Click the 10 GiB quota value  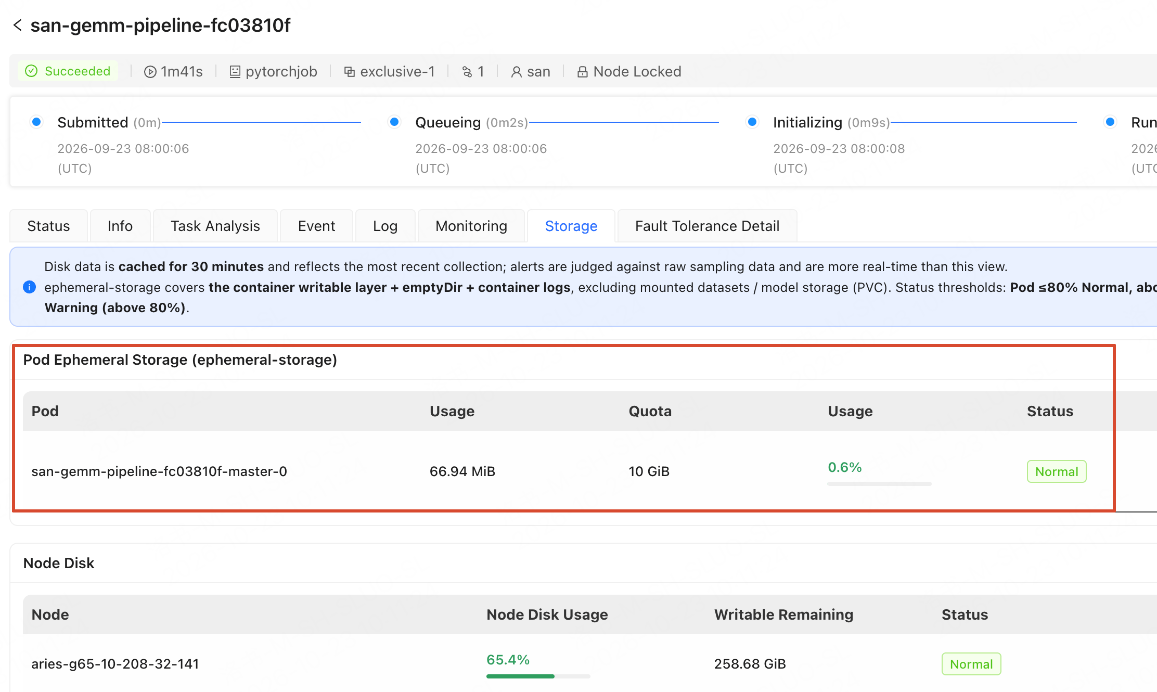(649, 471)
